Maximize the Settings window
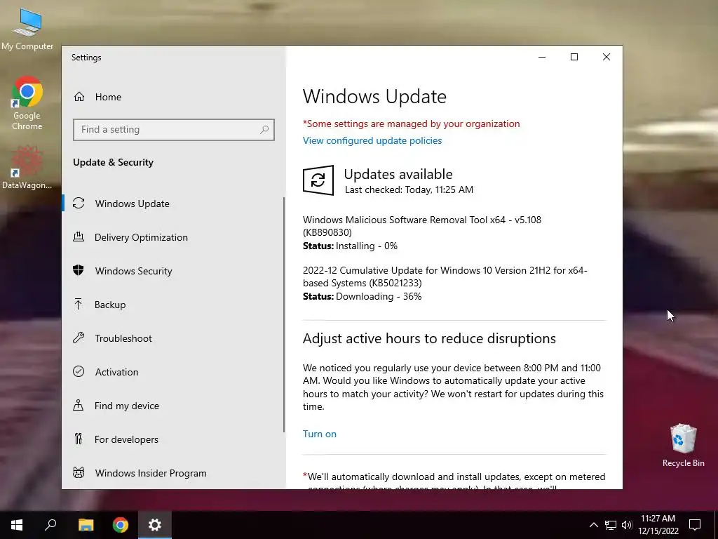This screenshot has width=718, height=539. coord(574,57)
